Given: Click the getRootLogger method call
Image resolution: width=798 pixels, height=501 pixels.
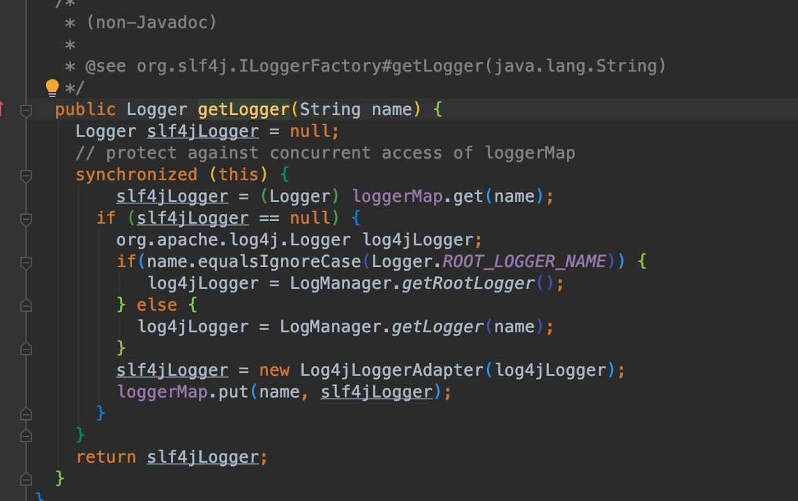Looking at the screenshot, I should point(468,283).
